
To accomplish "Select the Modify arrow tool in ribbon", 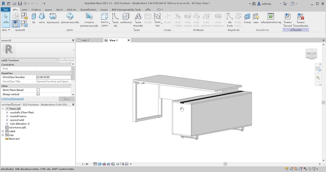I will [x=6, y=18].
